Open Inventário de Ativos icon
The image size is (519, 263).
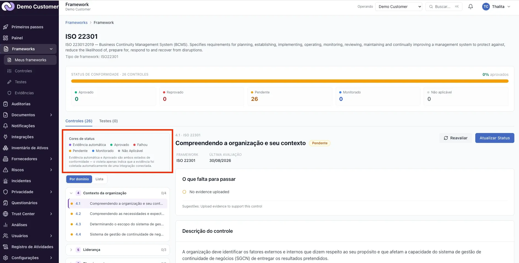[5, 148]
